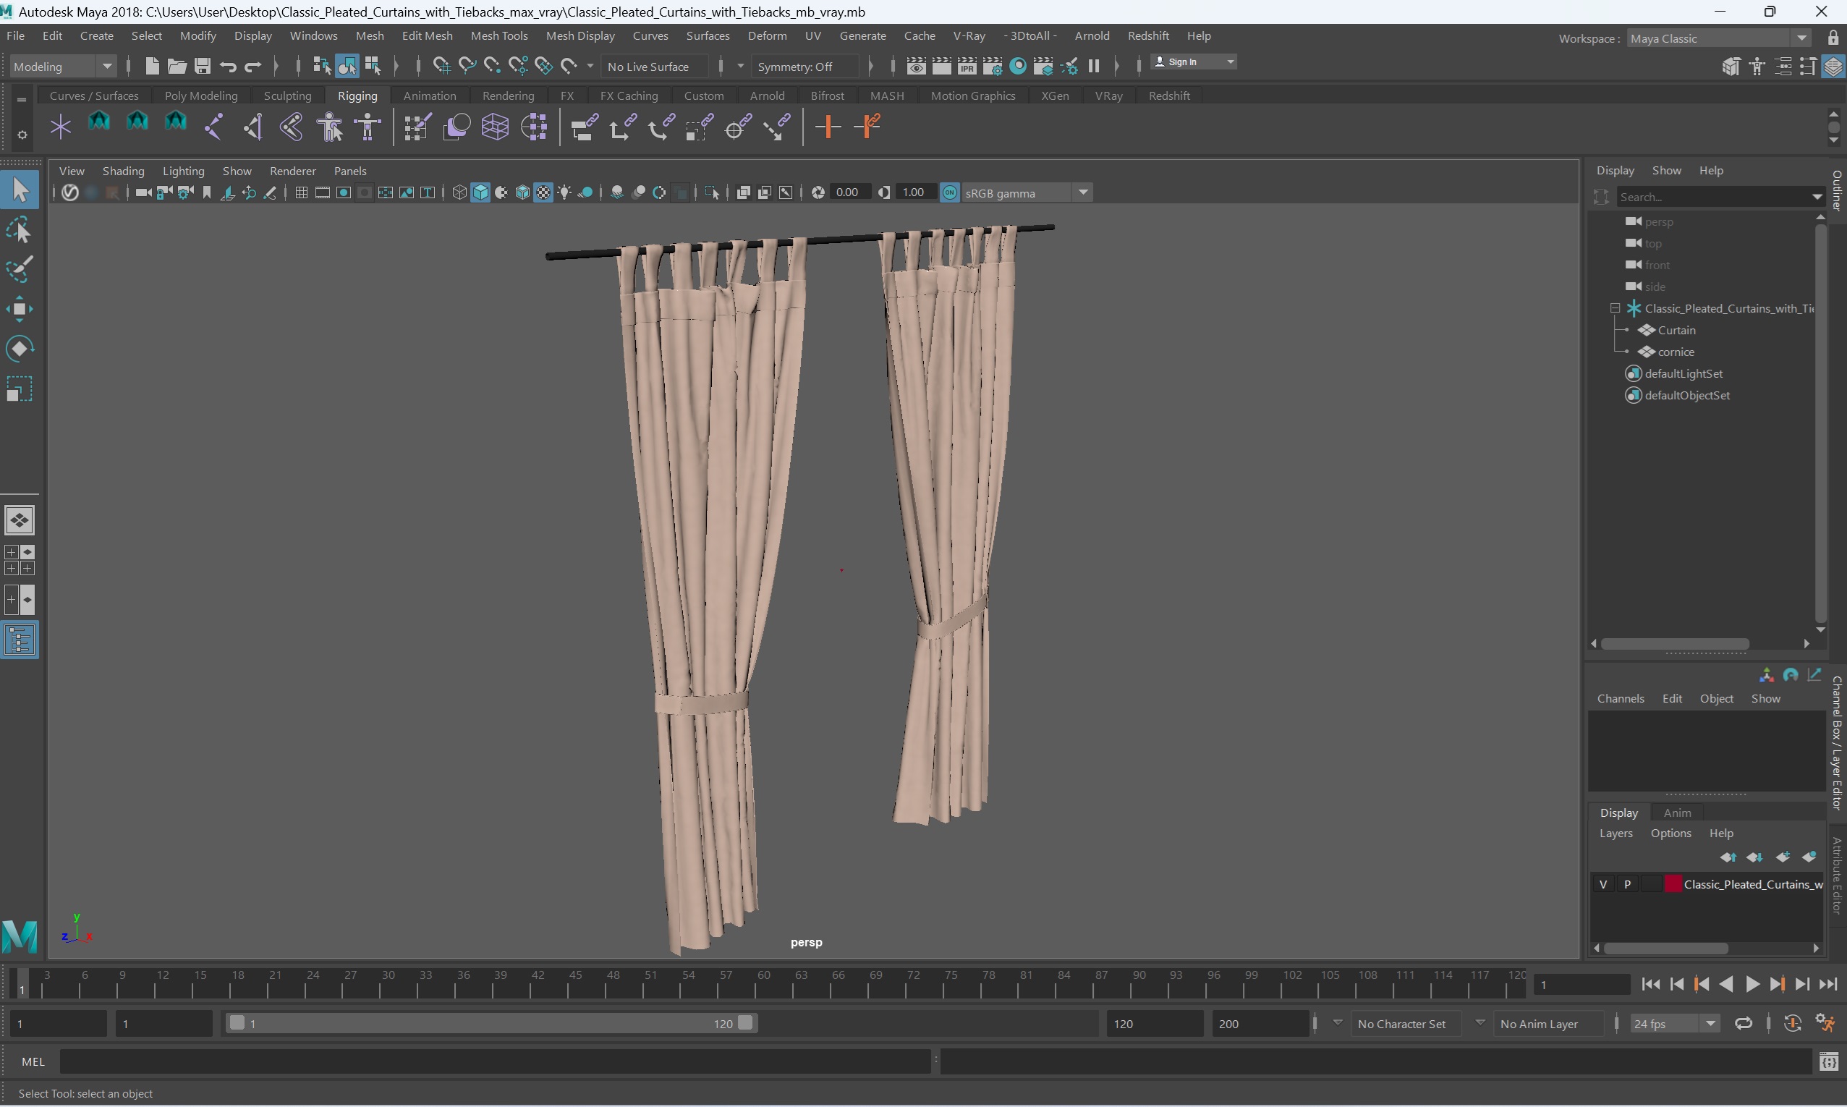Activate the Paint Selection tool
The image size is (1847, 1107).
coord(20,269)
